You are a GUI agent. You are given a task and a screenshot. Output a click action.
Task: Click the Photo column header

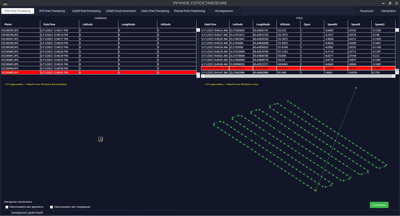click(x=20, y=24)
